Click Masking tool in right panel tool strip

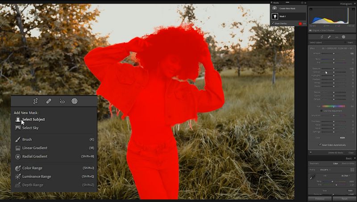pyautogui.click(x=344, y=37)
